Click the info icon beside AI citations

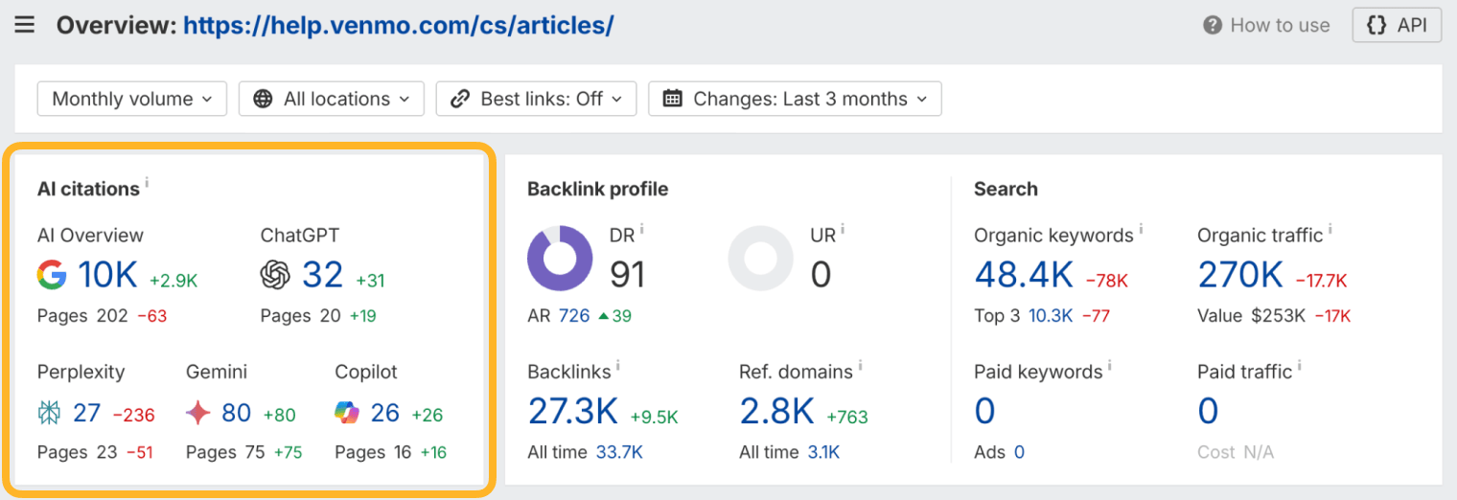tap(147, 182)
